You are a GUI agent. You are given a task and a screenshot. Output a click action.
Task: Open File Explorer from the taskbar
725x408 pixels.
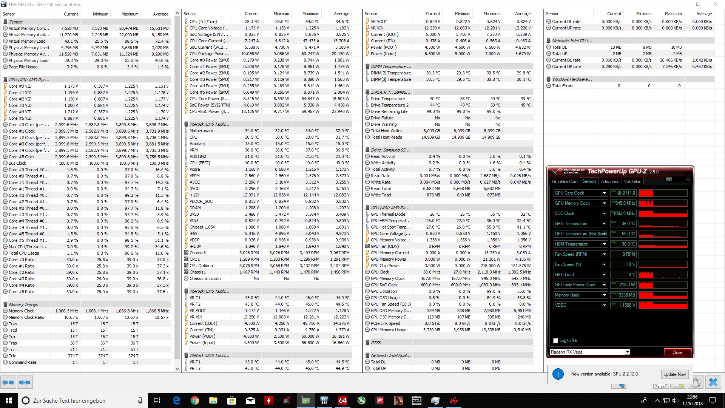click(213, 400)
